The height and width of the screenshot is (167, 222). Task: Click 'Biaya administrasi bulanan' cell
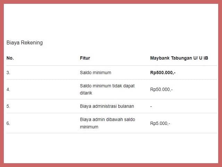coord(107,106)
